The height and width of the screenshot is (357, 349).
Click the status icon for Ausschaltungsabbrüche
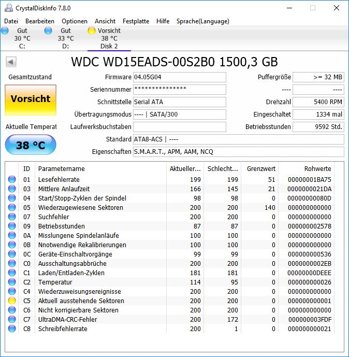tap(12, 263)
